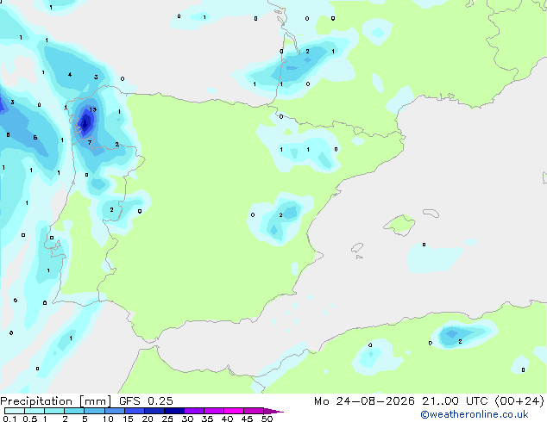
Task: Click the '25' legend scale label
Action: tap(167, 419)
